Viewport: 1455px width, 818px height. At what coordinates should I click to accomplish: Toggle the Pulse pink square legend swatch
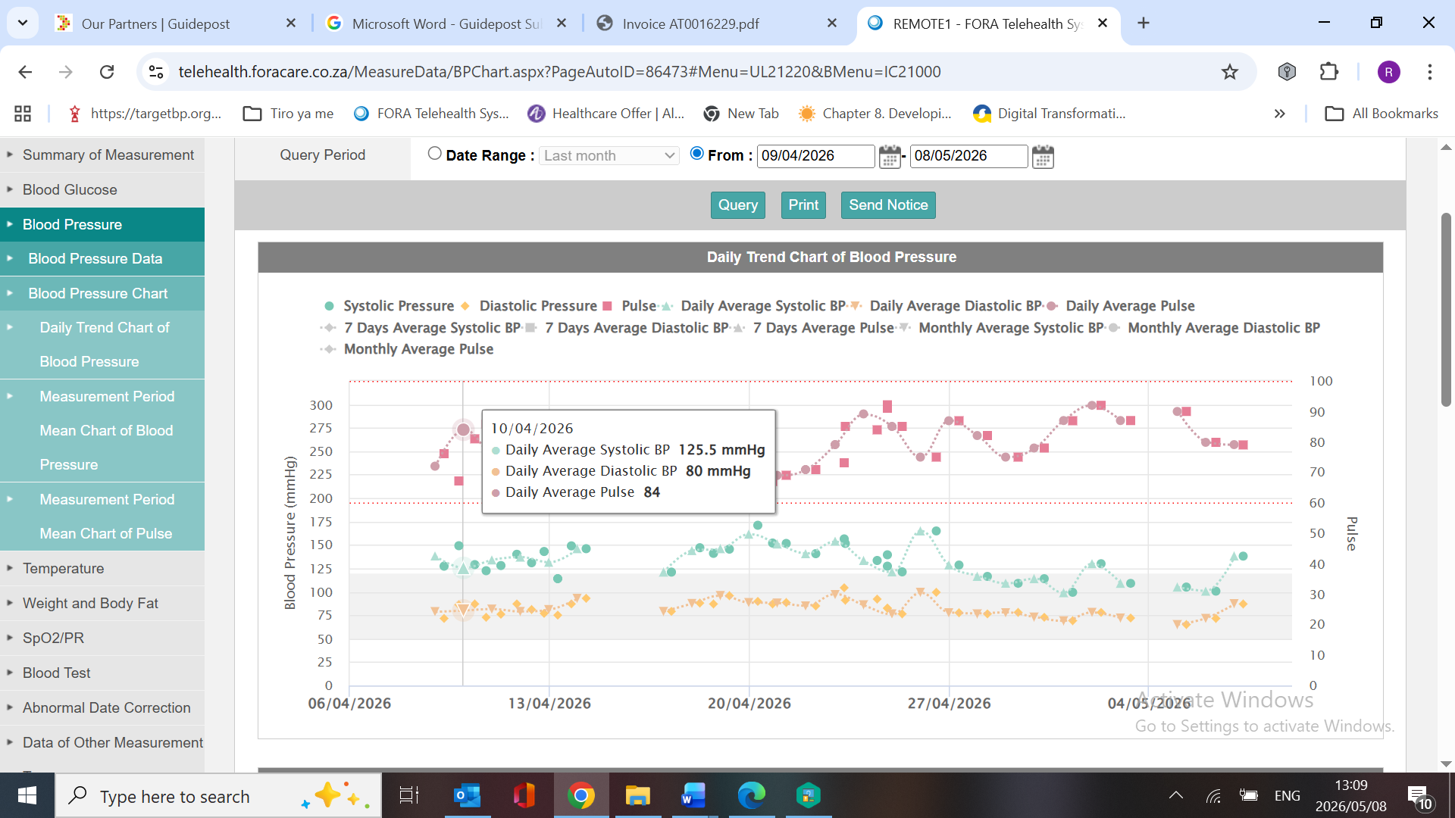coord(607,306)
